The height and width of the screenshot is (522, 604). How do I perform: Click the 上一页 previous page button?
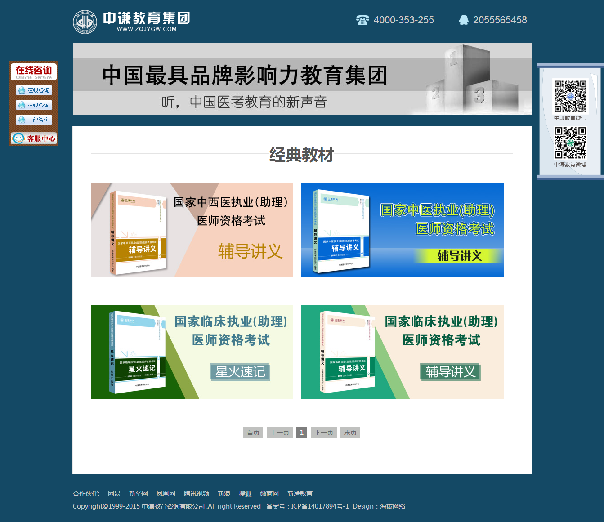coord(280,433)
